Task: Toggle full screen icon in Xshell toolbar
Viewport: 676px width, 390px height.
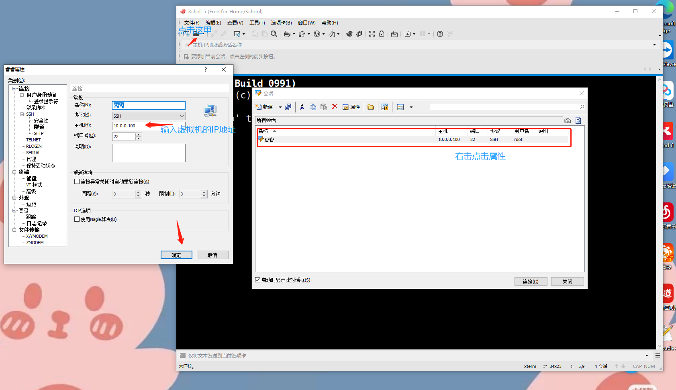Action: [x=372, y=34]
